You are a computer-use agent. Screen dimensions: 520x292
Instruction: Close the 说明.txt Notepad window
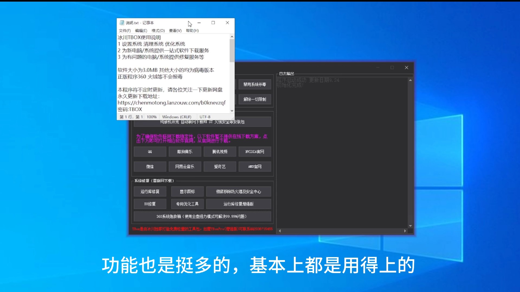click(x=227, y=23)
